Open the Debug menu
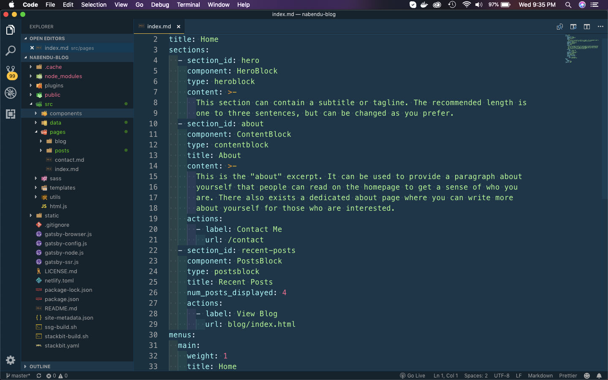This screenshot has width=608, height=380. coord(160,5)
